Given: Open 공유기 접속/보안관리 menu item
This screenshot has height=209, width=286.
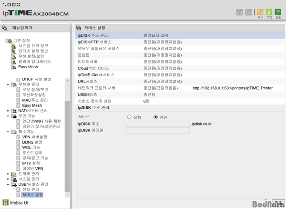Looking at the screenshot, I should (x=41, y=126).
